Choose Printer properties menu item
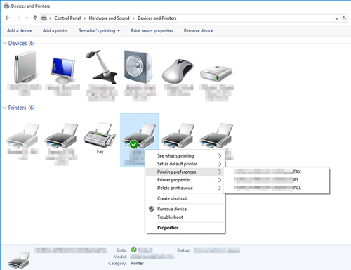The image size is (351, 270). pos(185,180)
